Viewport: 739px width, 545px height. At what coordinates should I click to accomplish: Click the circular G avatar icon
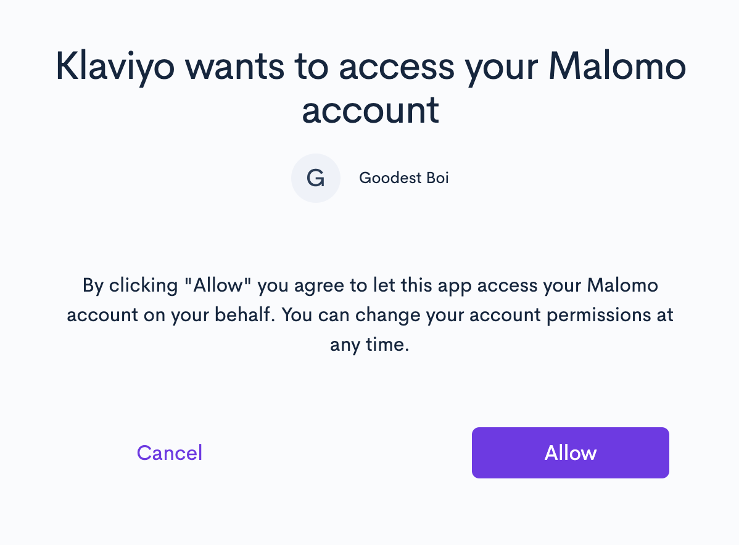(x=316, y=178)
